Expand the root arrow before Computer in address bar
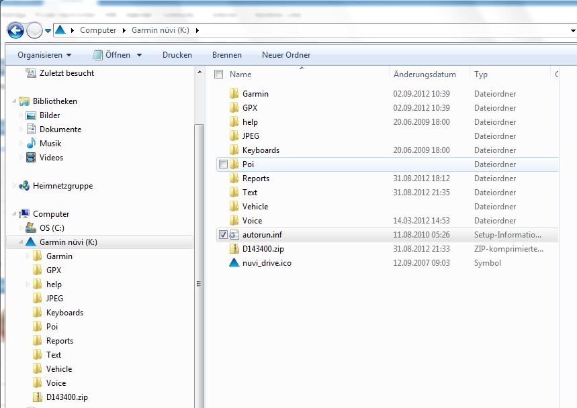This screenshot has height=408, width=577. click(72, 30)
